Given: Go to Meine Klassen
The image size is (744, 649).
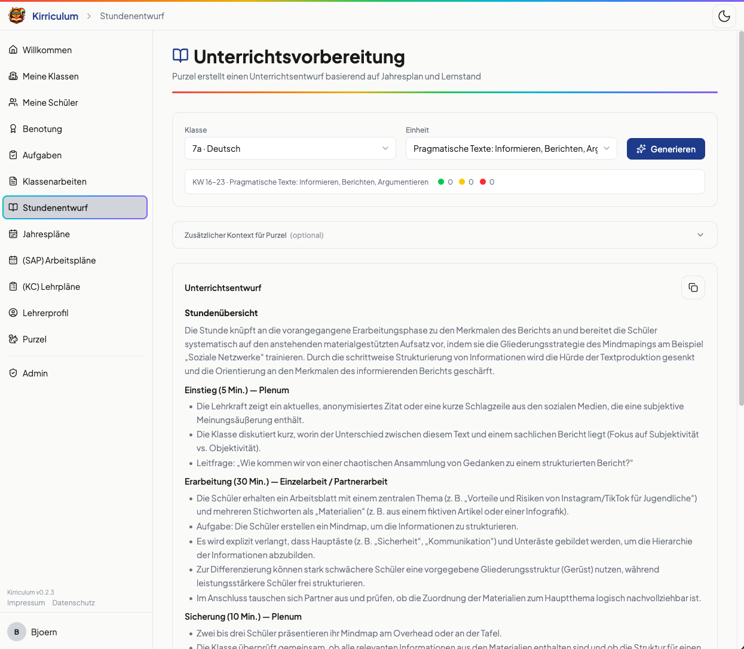Looking at the screenshot, I should pos(75,76).
